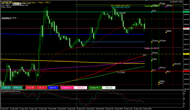Click the 18 Sep 15:00 time label
This screenshot has width=190, height=110.
[x=147, y=109]
